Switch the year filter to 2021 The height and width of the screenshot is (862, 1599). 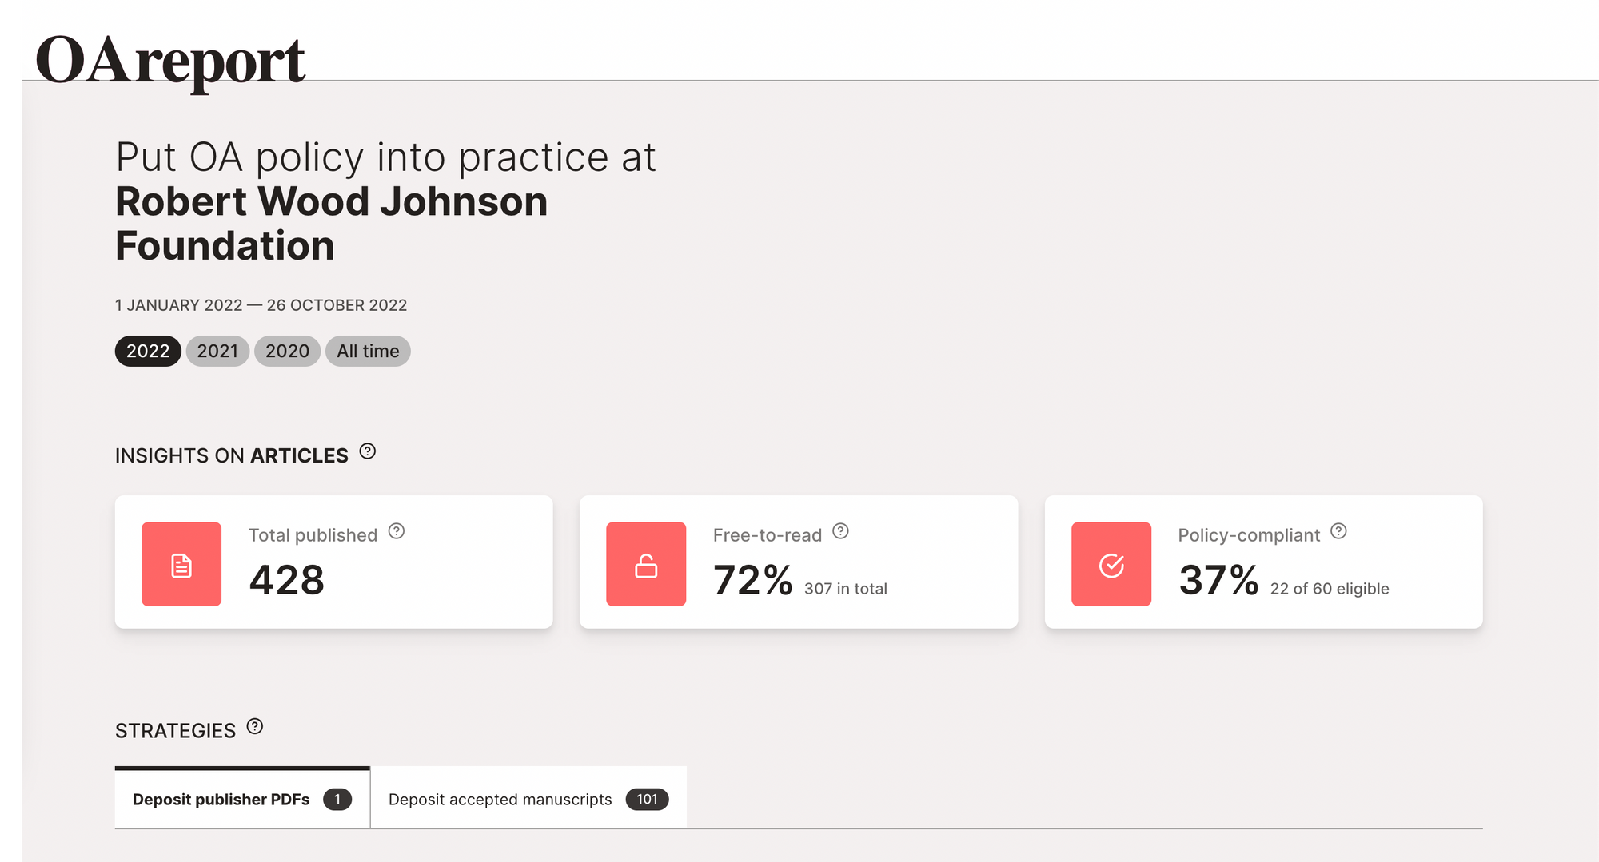pos(217,351)
